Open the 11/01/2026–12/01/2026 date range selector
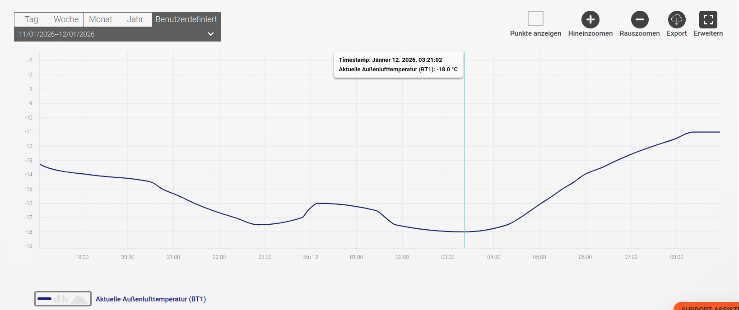Viewport: 739px width, 310px height. coord(57,34)
